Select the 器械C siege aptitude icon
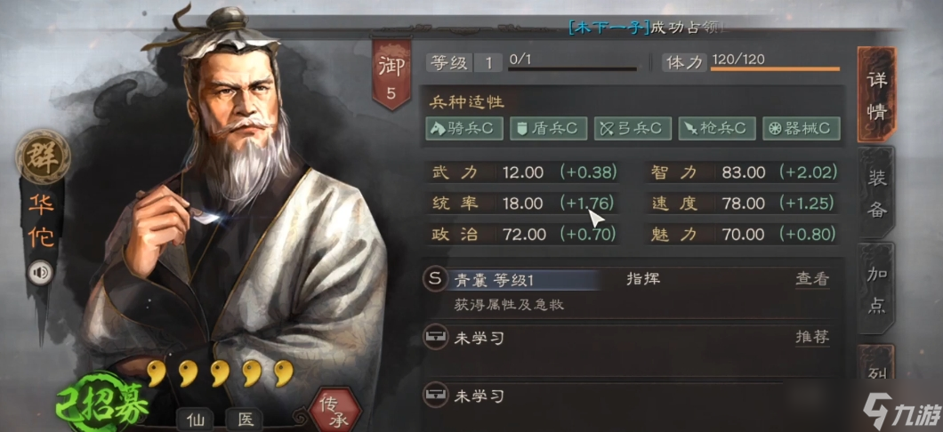This screenshot has height=432, width=943. coord(801,128)
